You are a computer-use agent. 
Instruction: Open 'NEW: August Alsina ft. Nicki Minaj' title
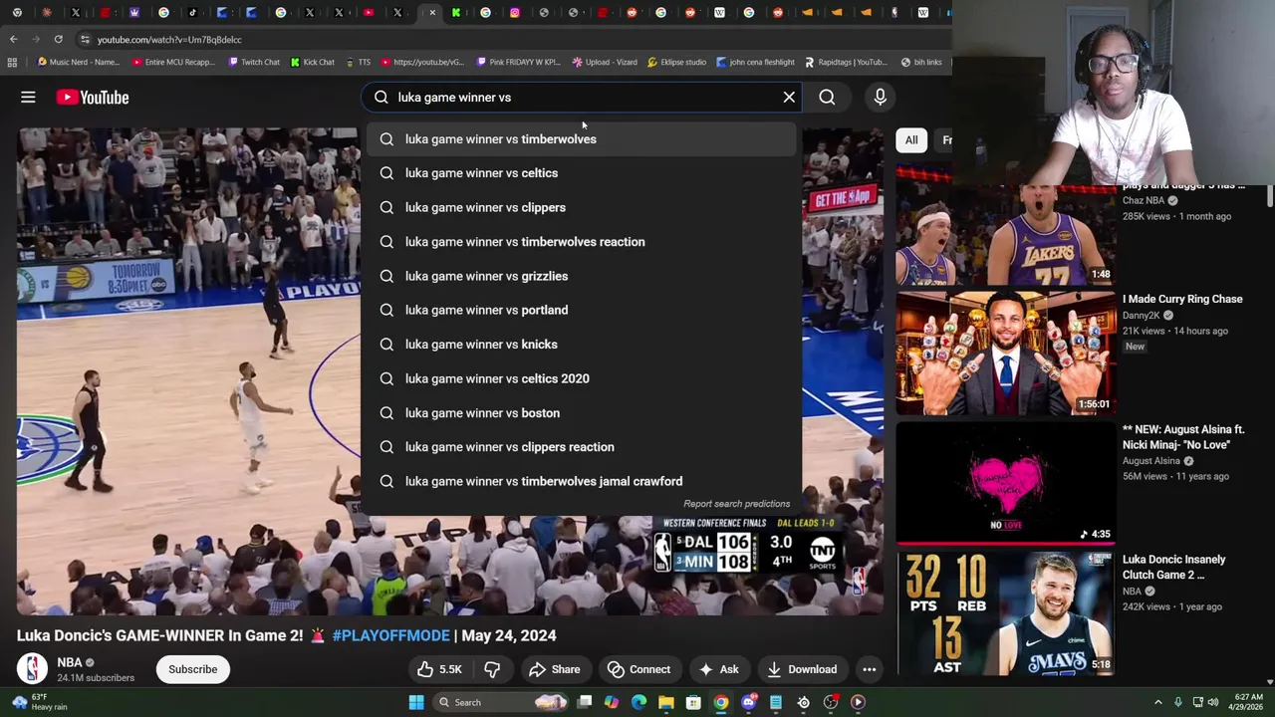coord(1182,437)
